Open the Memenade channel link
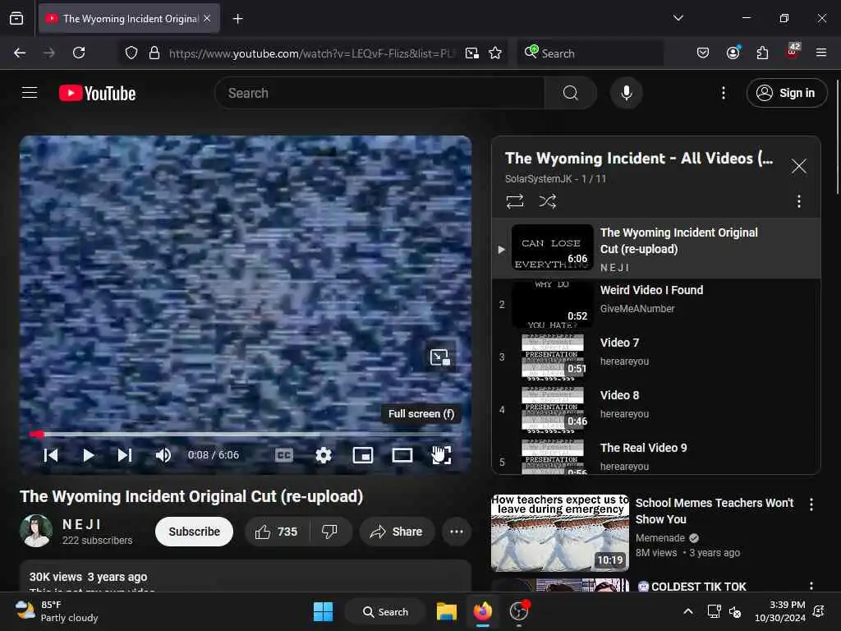Image resolution: width=841 pixels, height=631 pixels. pos(660,537)
